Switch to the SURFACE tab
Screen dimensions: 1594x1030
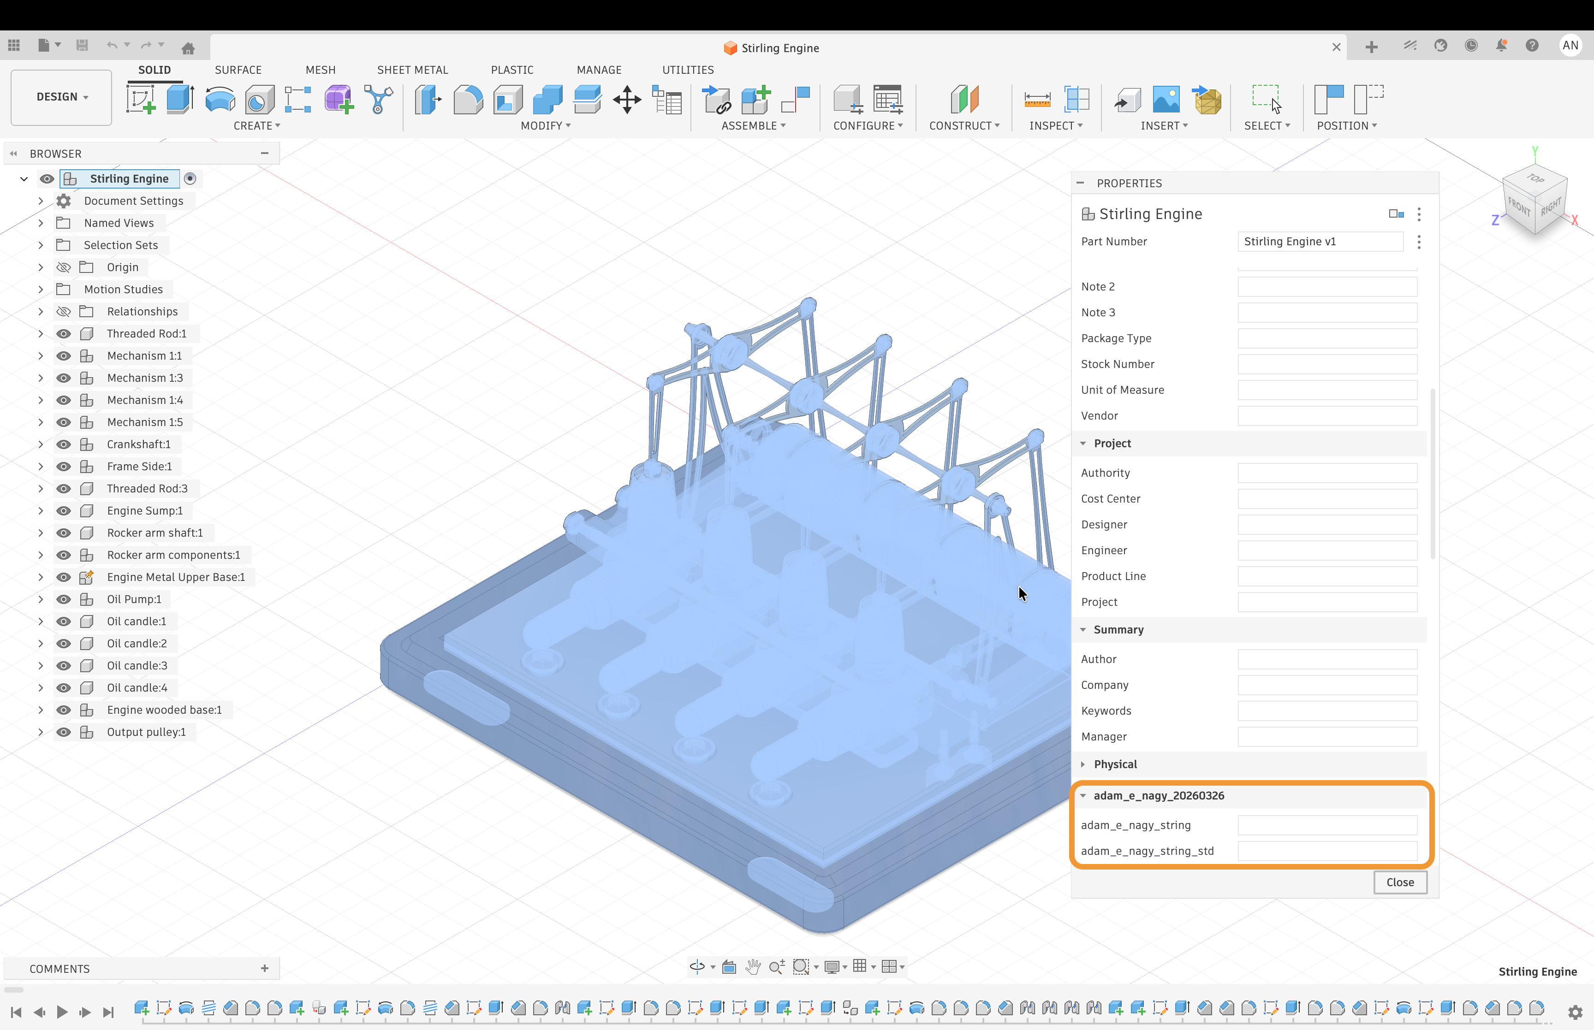tap(238, 70)
